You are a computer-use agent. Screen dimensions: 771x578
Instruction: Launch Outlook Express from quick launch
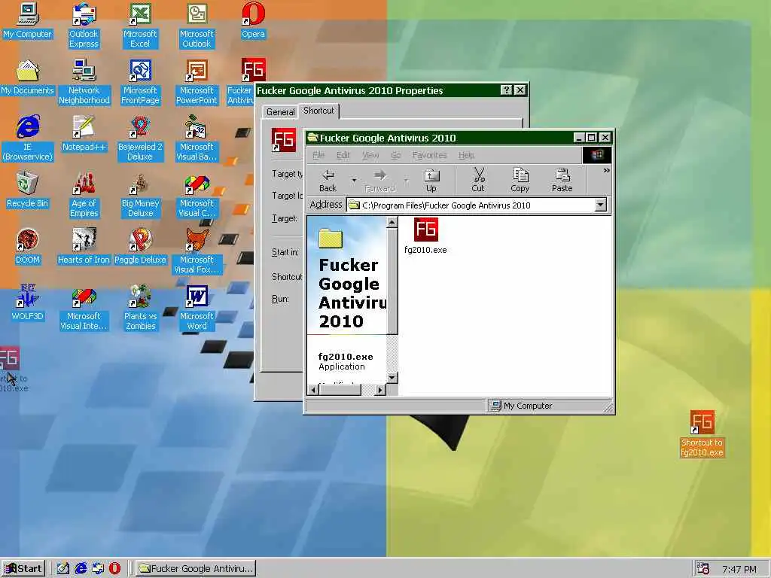point(98,569)
